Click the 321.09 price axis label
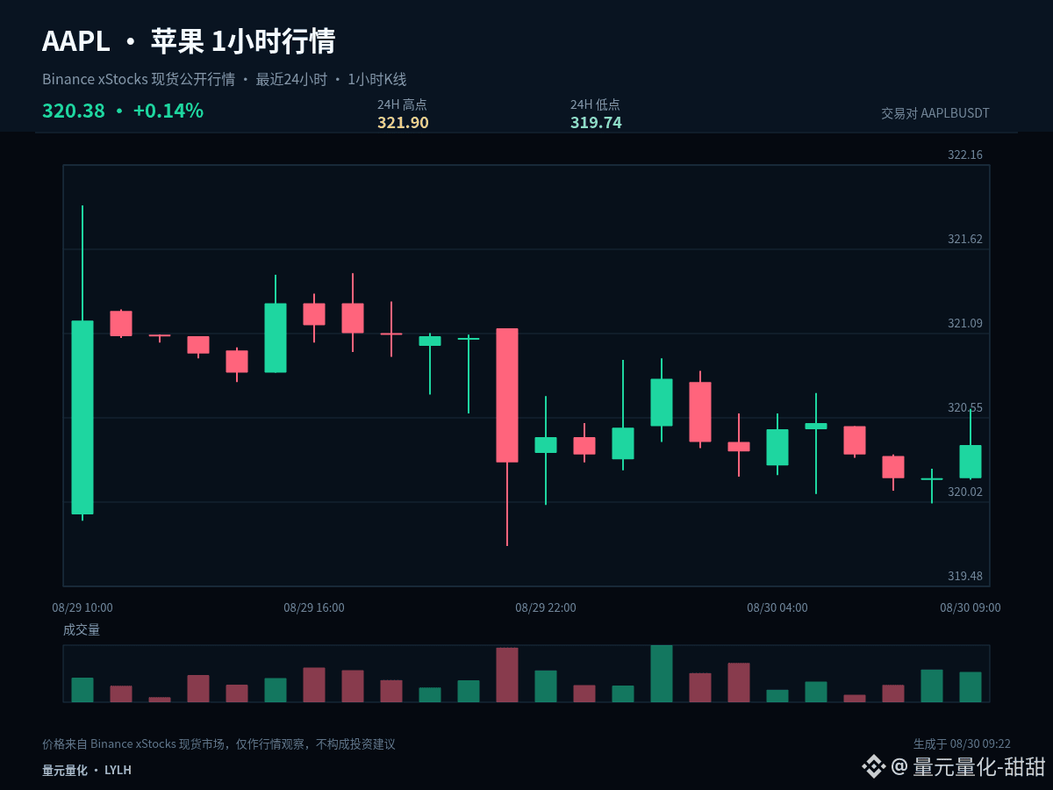The width and height of the screenshot is (1053, 790). tap(965, 323)
